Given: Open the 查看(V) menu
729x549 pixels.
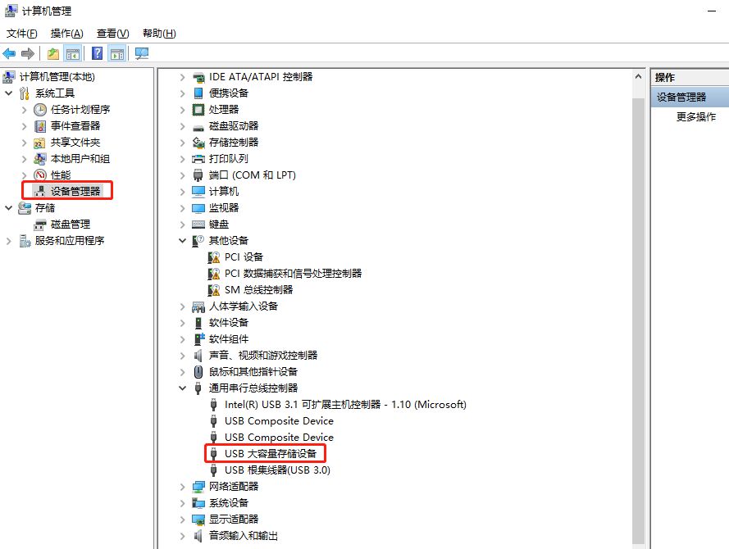Looking at the screenshot, I should [112, 34].
